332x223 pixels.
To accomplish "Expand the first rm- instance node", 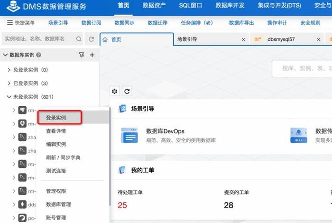I will tap(14, 110).
